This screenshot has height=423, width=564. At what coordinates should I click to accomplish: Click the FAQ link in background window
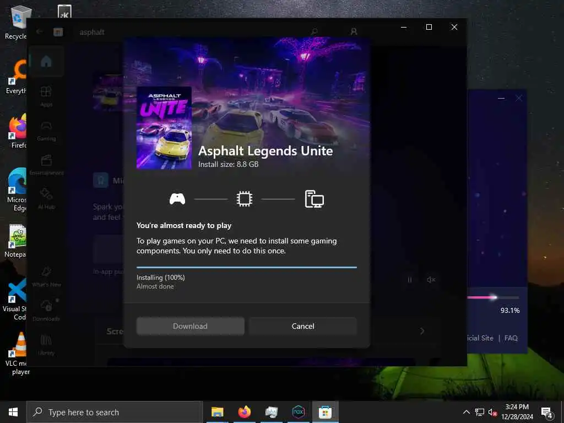pos(511,338)
